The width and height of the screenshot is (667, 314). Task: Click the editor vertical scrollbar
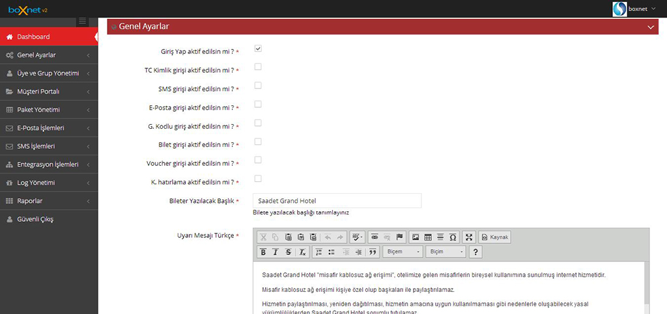click(647, 288)
